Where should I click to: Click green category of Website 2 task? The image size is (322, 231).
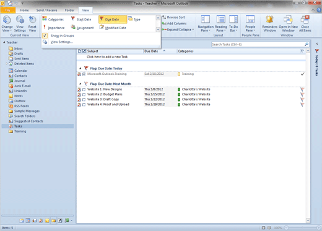pos(179,94)
